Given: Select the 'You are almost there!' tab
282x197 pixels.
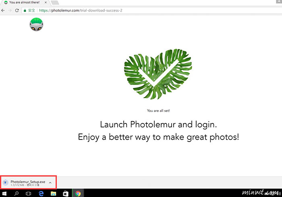Looking at the screenshot, I should click(x=24, y=2).
